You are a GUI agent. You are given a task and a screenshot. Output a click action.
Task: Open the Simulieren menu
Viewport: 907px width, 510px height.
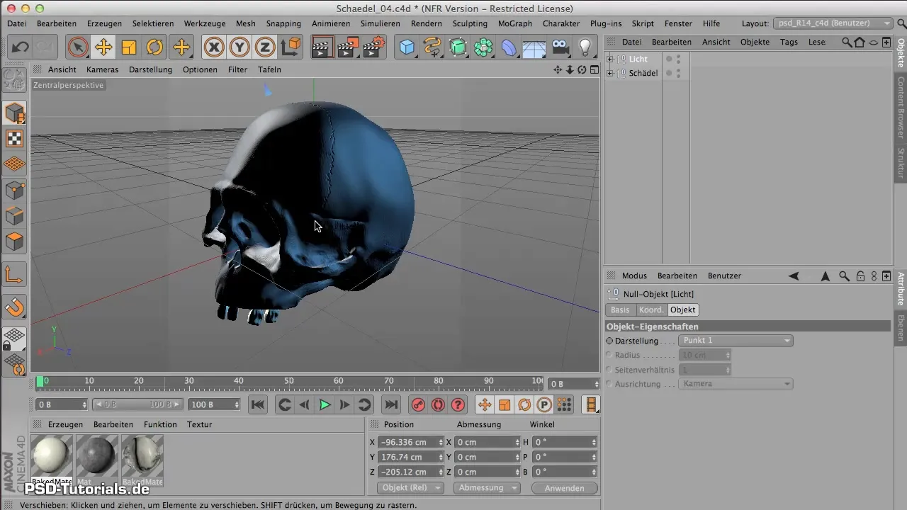coord(380,23)
